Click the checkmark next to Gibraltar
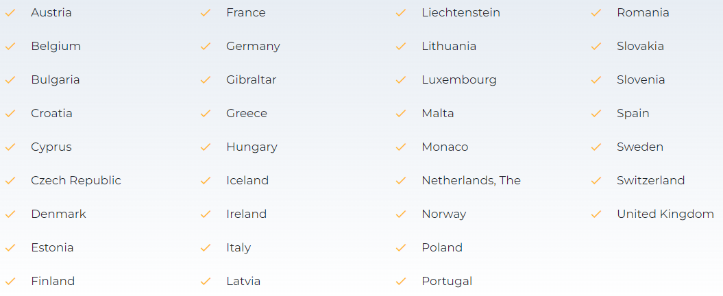The image size is (723, 296). [x=206, y=80]
